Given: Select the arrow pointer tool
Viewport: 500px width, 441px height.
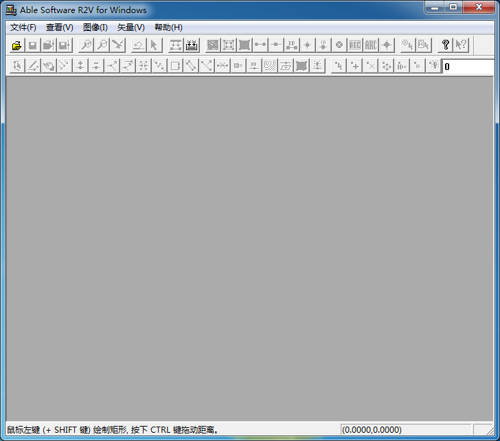Looking at the screenshot, I should pyautogui.click(x=154, y=45).
